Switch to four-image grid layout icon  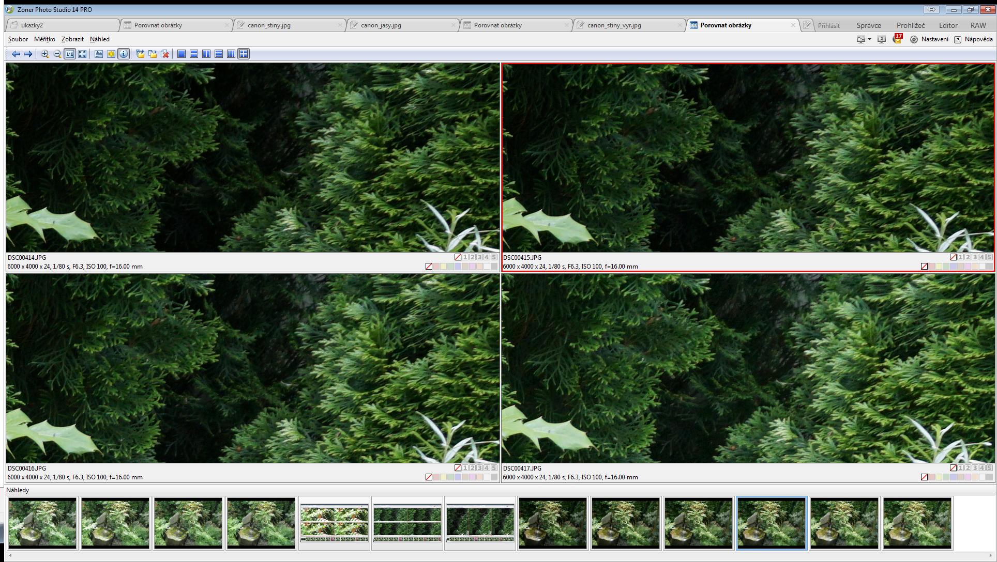click(244, 54)
